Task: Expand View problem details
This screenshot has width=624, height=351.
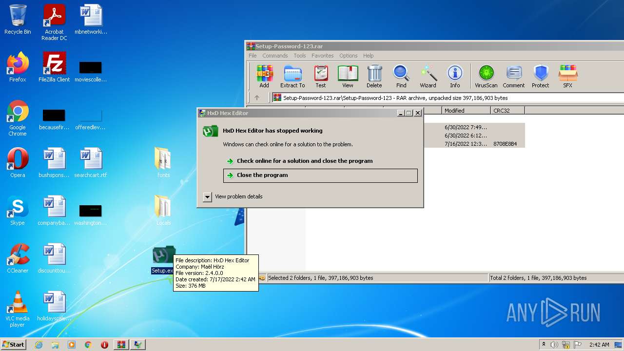Action: [x=233, y=196]
